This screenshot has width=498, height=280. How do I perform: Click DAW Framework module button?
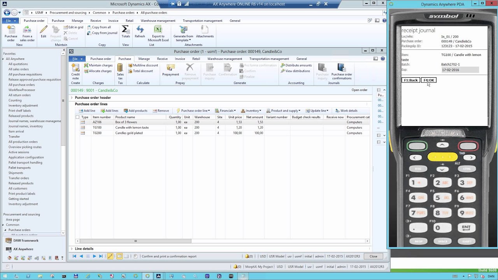point(26,240)
